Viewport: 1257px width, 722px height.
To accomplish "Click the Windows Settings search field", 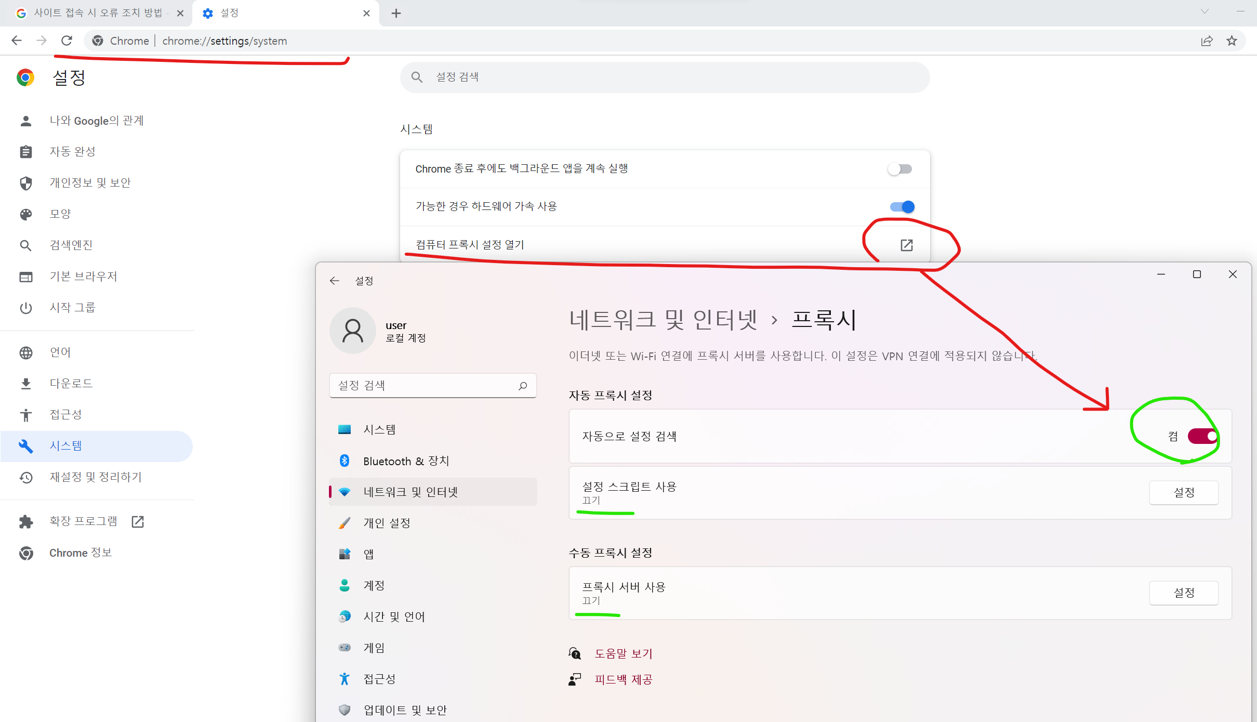I will (x=432, y=385).
